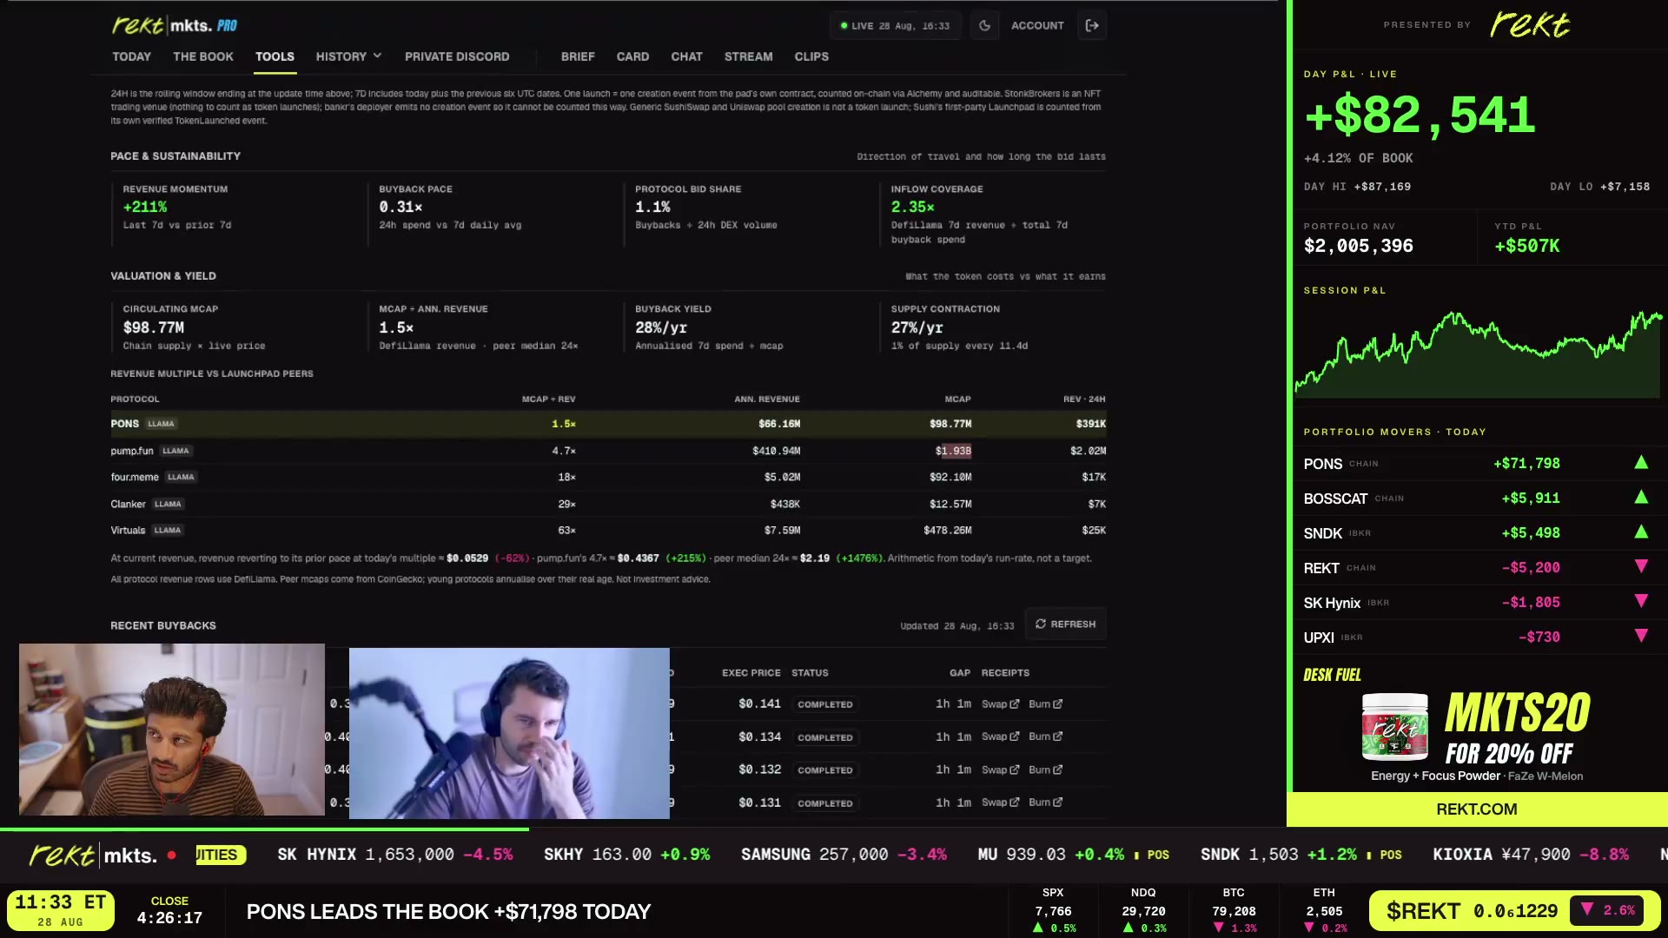Open the CHAT tab
Screen dimensions: 1668x938
686,56
